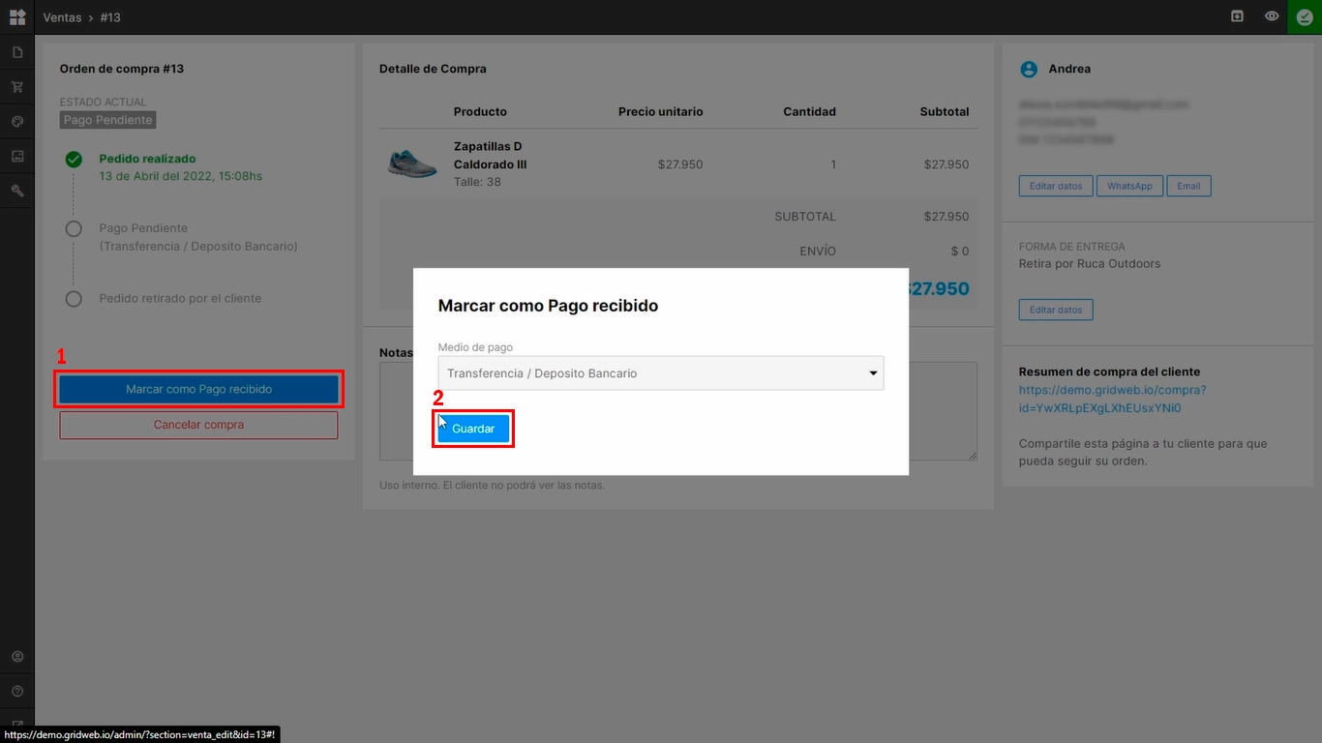Click the Talle: 38 text
Viewport: 1322px width, 743px height.
[x=477, y=182]
